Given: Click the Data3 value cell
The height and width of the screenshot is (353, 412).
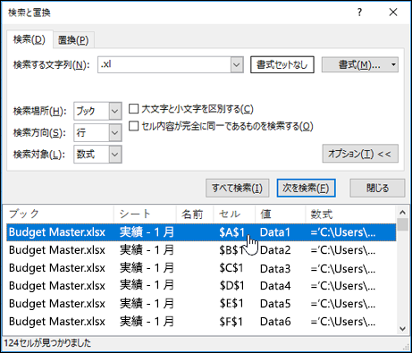Looking at the screenshot, I should pyautogui.click(x=275, y=268).
